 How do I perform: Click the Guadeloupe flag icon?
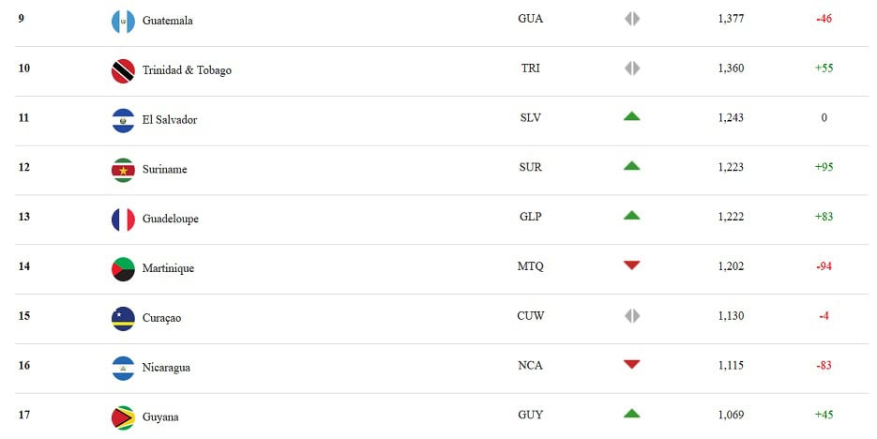123,219
